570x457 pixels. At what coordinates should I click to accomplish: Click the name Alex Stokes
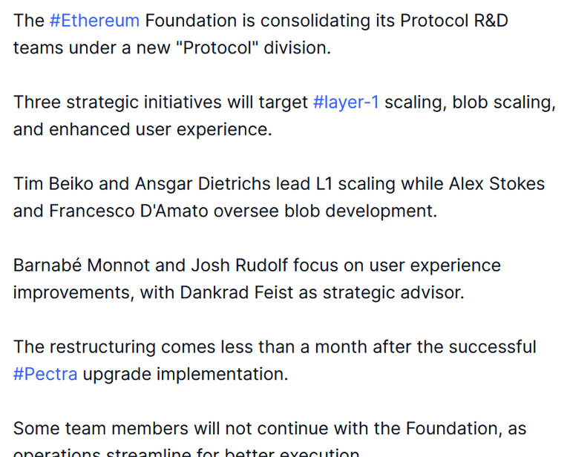(x=497, y=183)
